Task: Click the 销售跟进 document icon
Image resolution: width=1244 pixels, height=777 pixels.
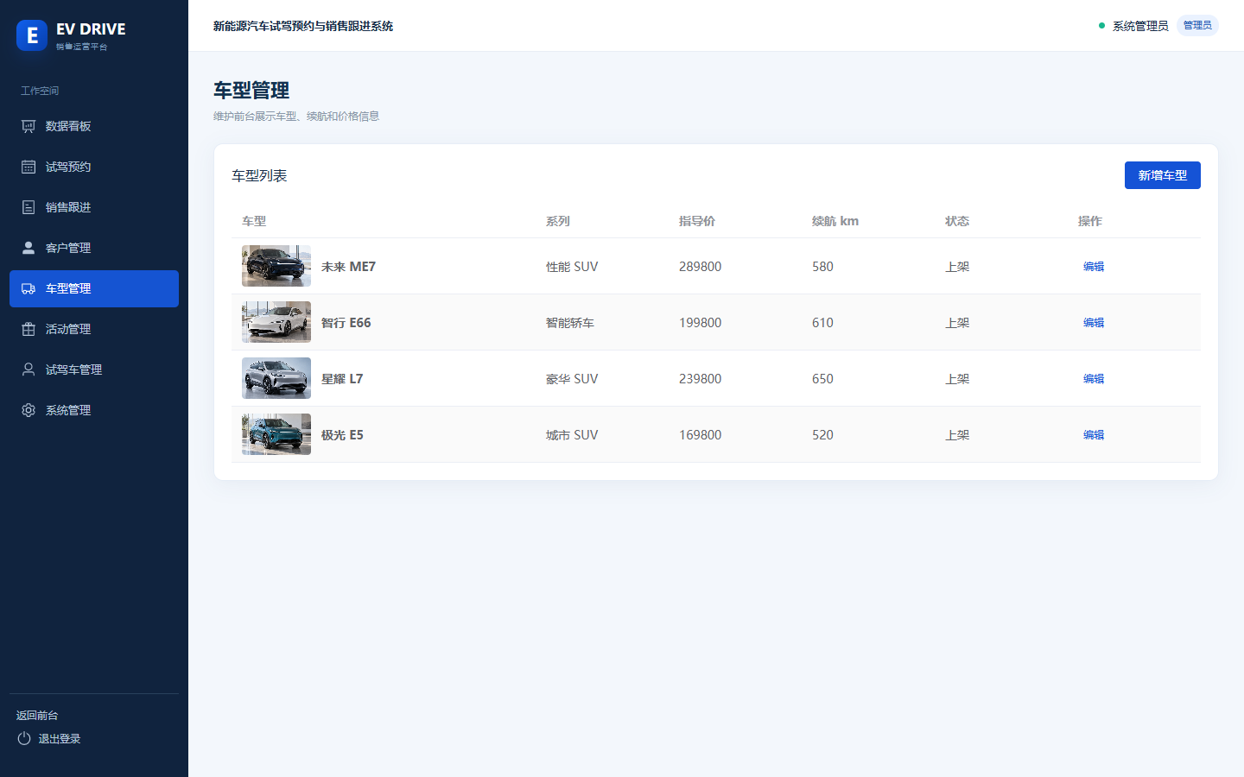Action: point(29,207)
